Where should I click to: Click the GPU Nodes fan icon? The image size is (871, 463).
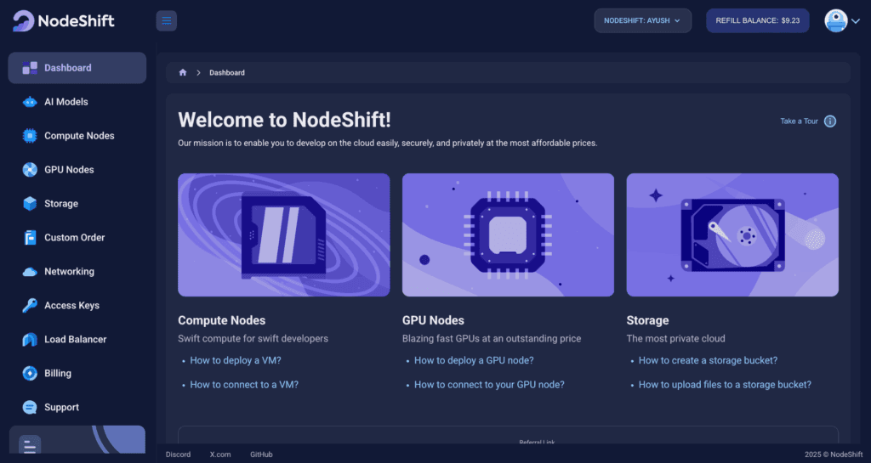coord(30,170)
